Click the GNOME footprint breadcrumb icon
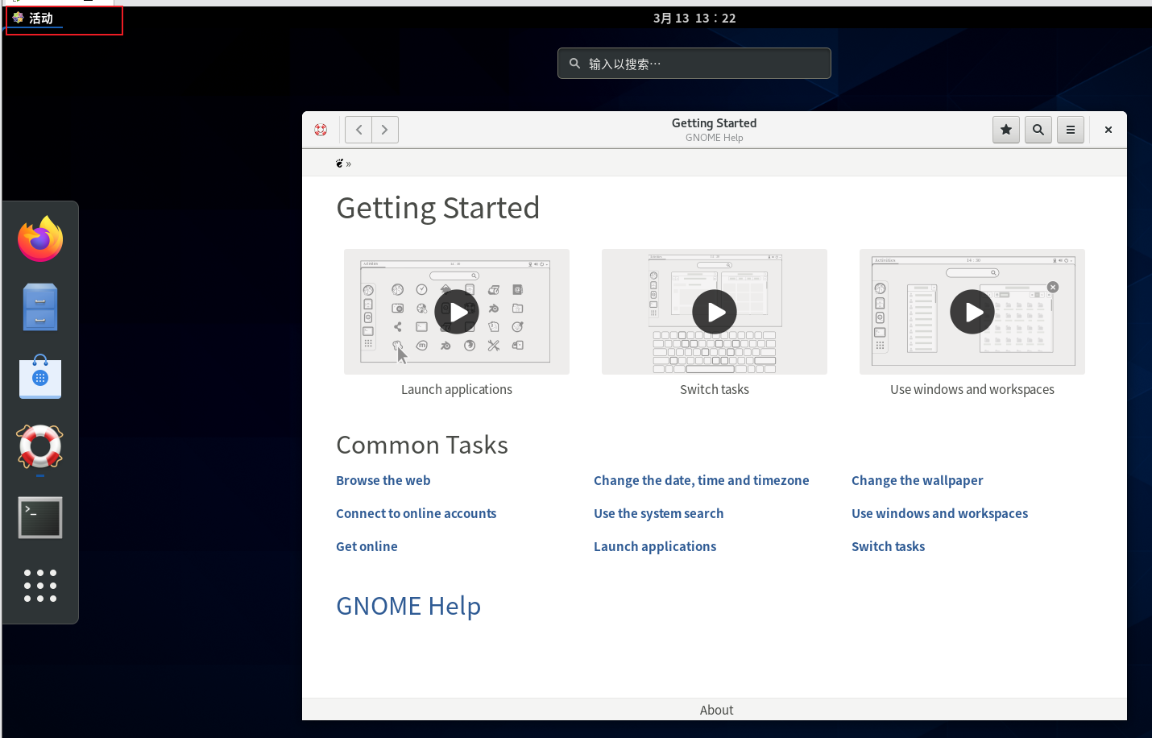 pos(340,163)
